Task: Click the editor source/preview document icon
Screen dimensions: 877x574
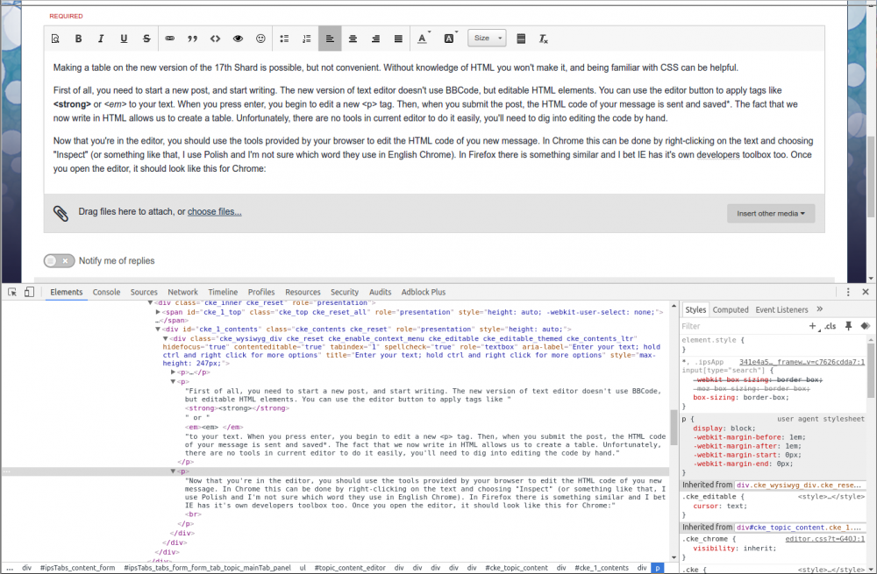Action: 55,39
